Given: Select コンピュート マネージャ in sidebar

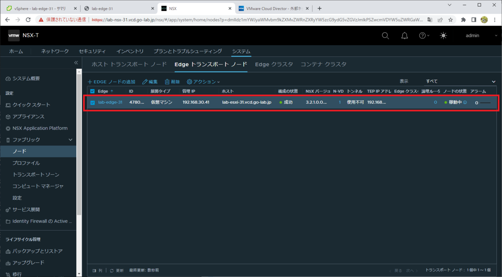Looking at the screenshot, I should pos(38,186).
